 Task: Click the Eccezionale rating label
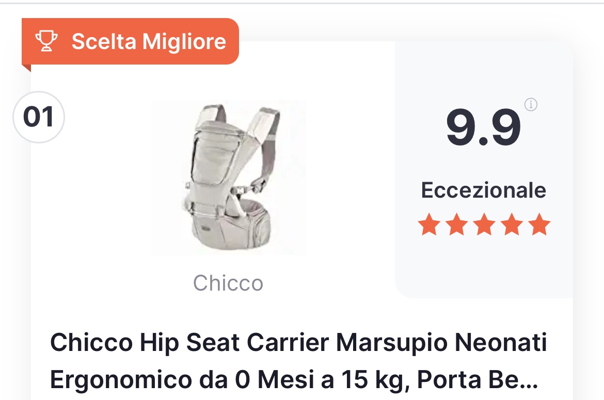pos(483,190)
